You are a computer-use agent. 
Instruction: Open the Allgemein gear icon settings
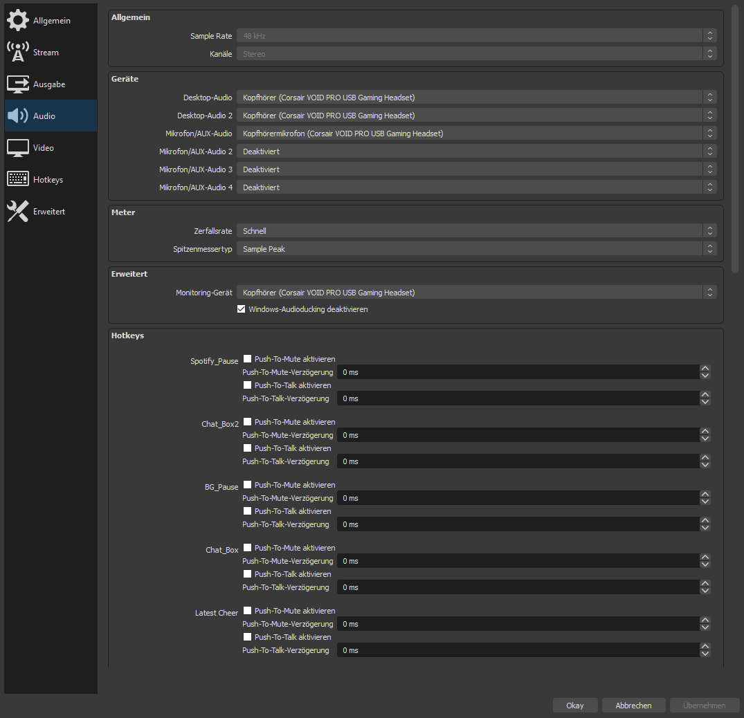pyautogui.click(x=18, y=21)
